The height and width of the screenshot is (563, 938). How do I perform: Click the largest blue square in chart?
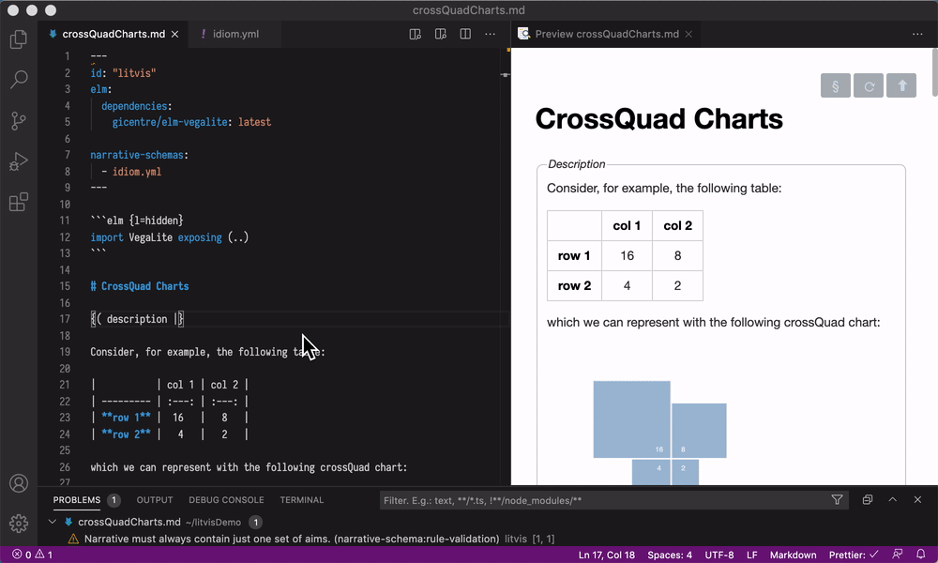click(x=631, y=419)
